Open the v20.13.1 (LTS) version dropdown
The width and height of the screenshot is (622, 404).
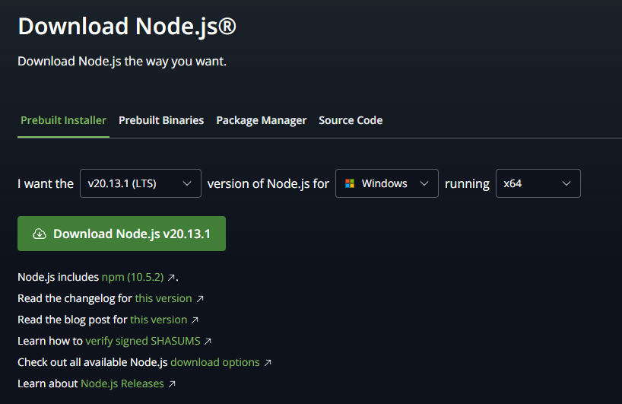141,183
